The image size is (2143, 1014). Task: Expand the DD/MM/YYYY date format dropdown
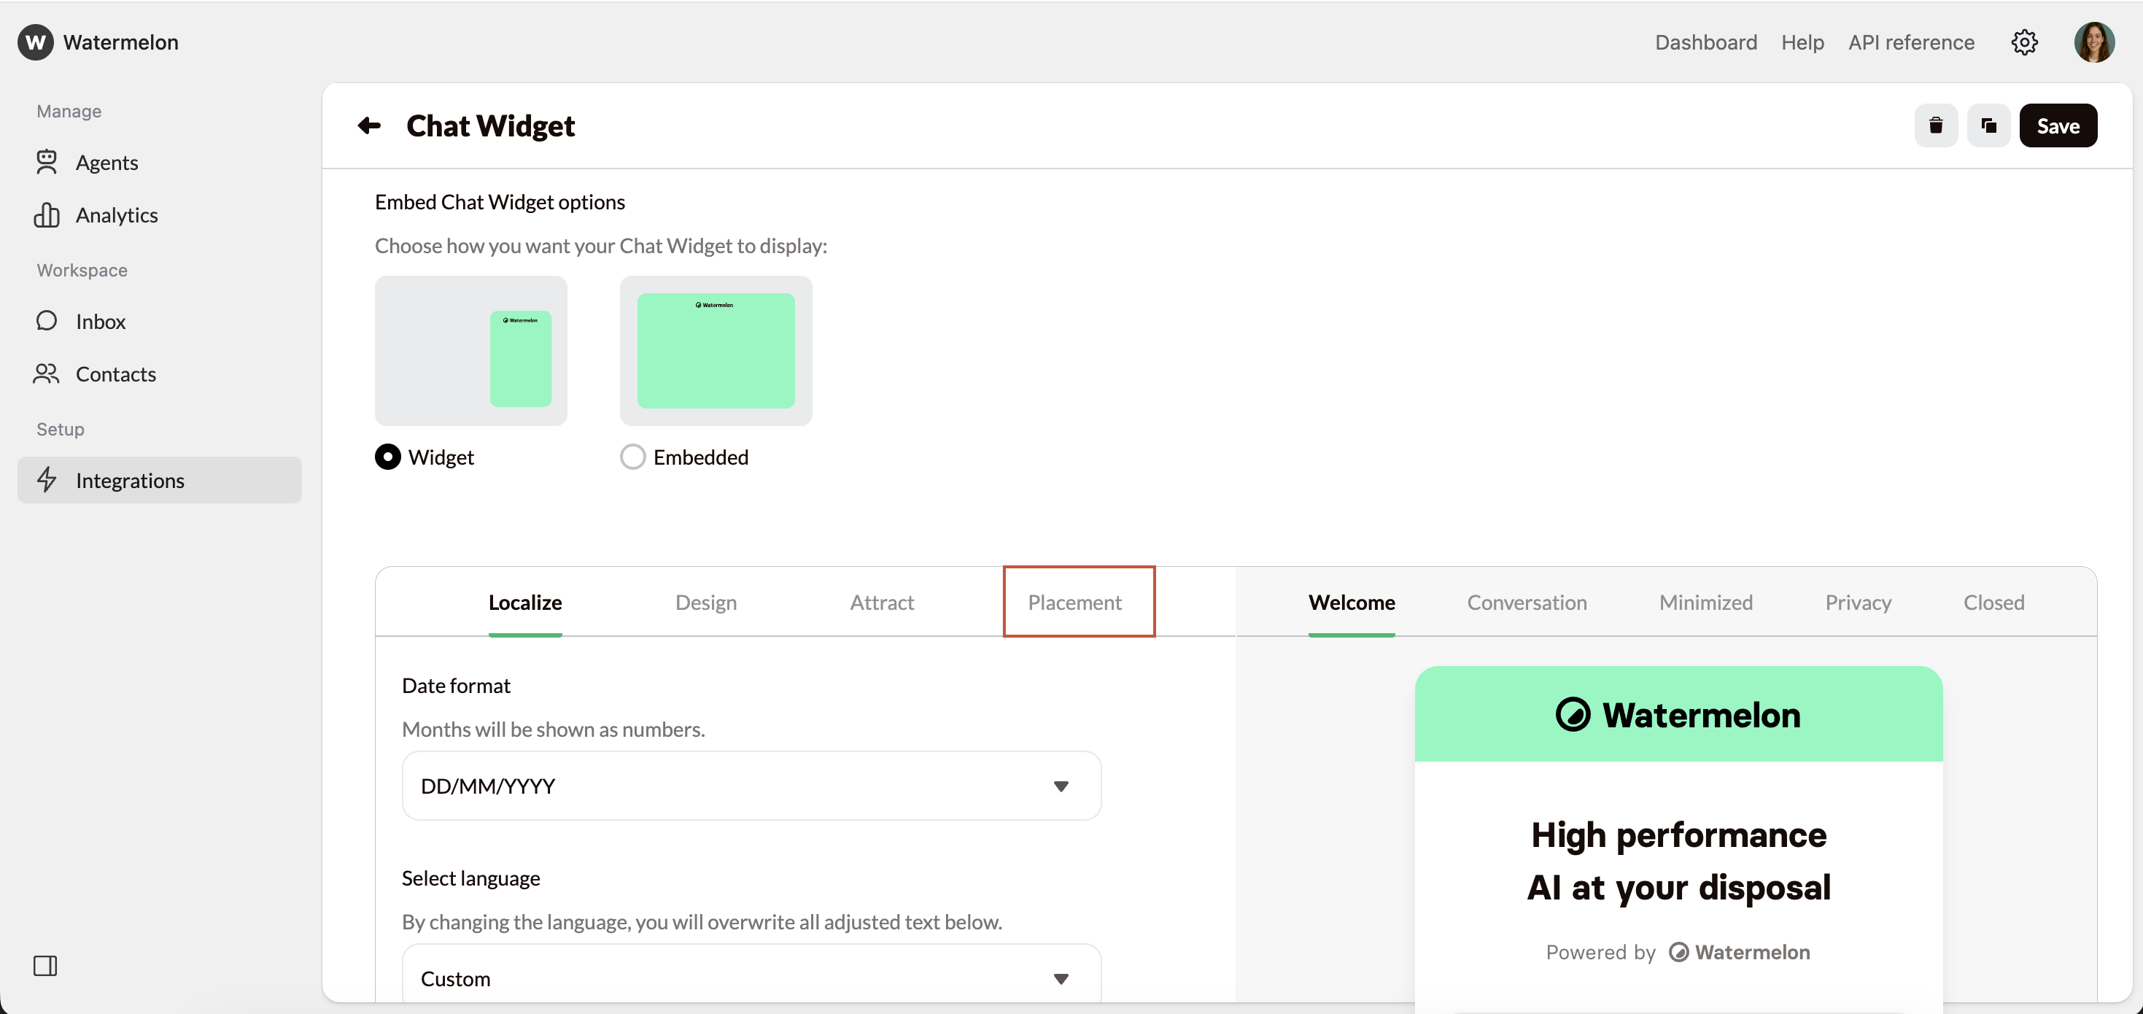click(x=751, y=786)
